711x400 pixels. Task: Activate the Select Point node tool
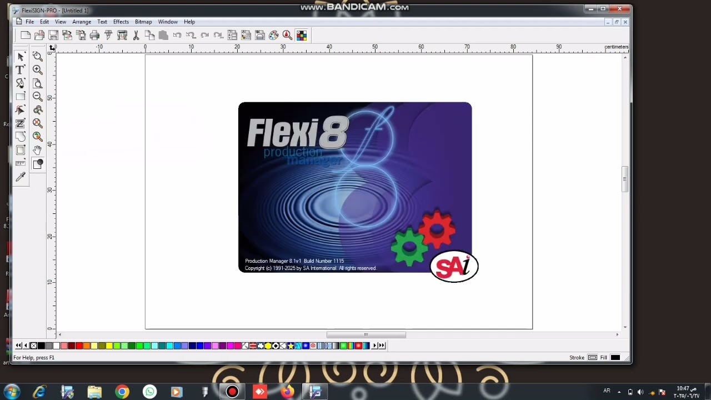pos(21,110)
